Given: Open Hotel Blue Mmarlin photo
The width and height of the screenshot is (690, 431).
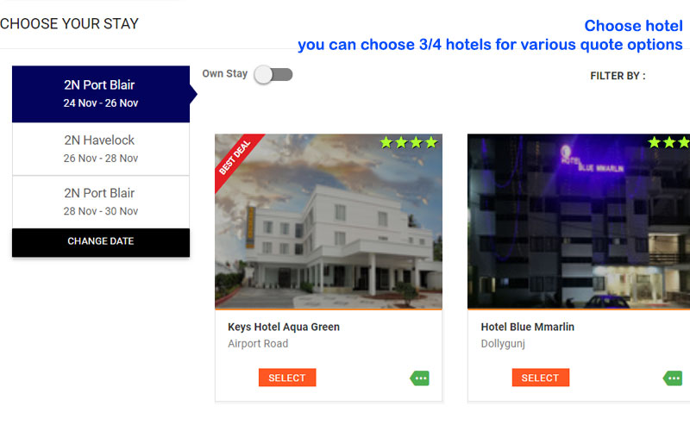Looking at the screenshot, I should click(x=579, y=222).
